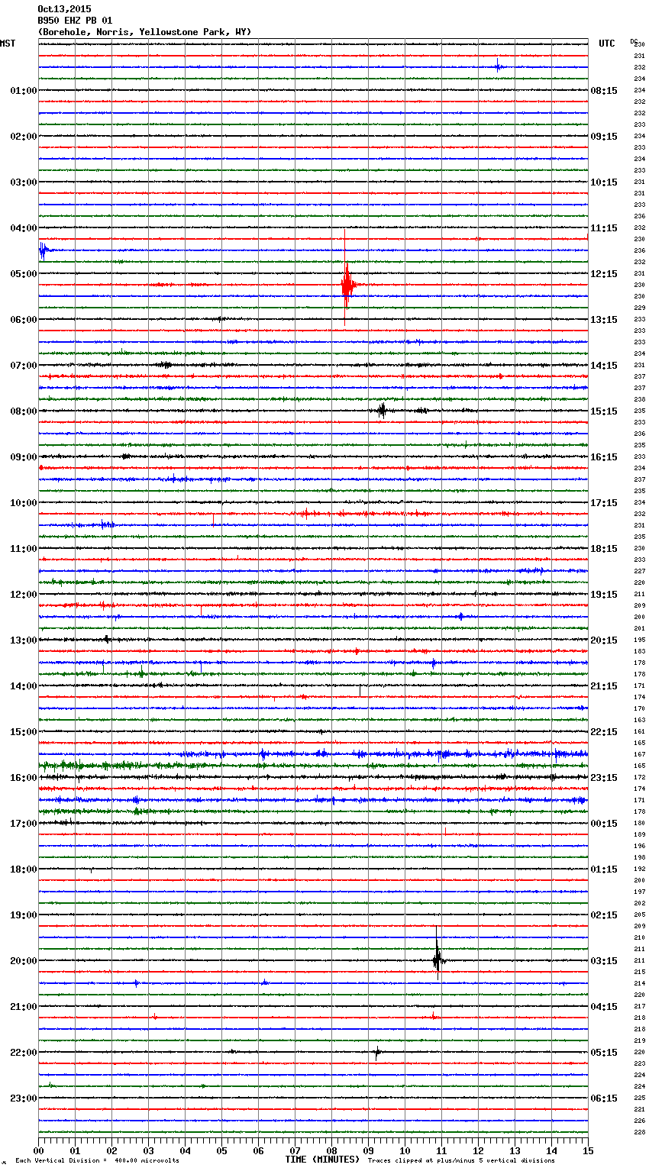Select the 20:00 MST time label
The height and width of the screenshot is (1171, 649).
[23, 961]
